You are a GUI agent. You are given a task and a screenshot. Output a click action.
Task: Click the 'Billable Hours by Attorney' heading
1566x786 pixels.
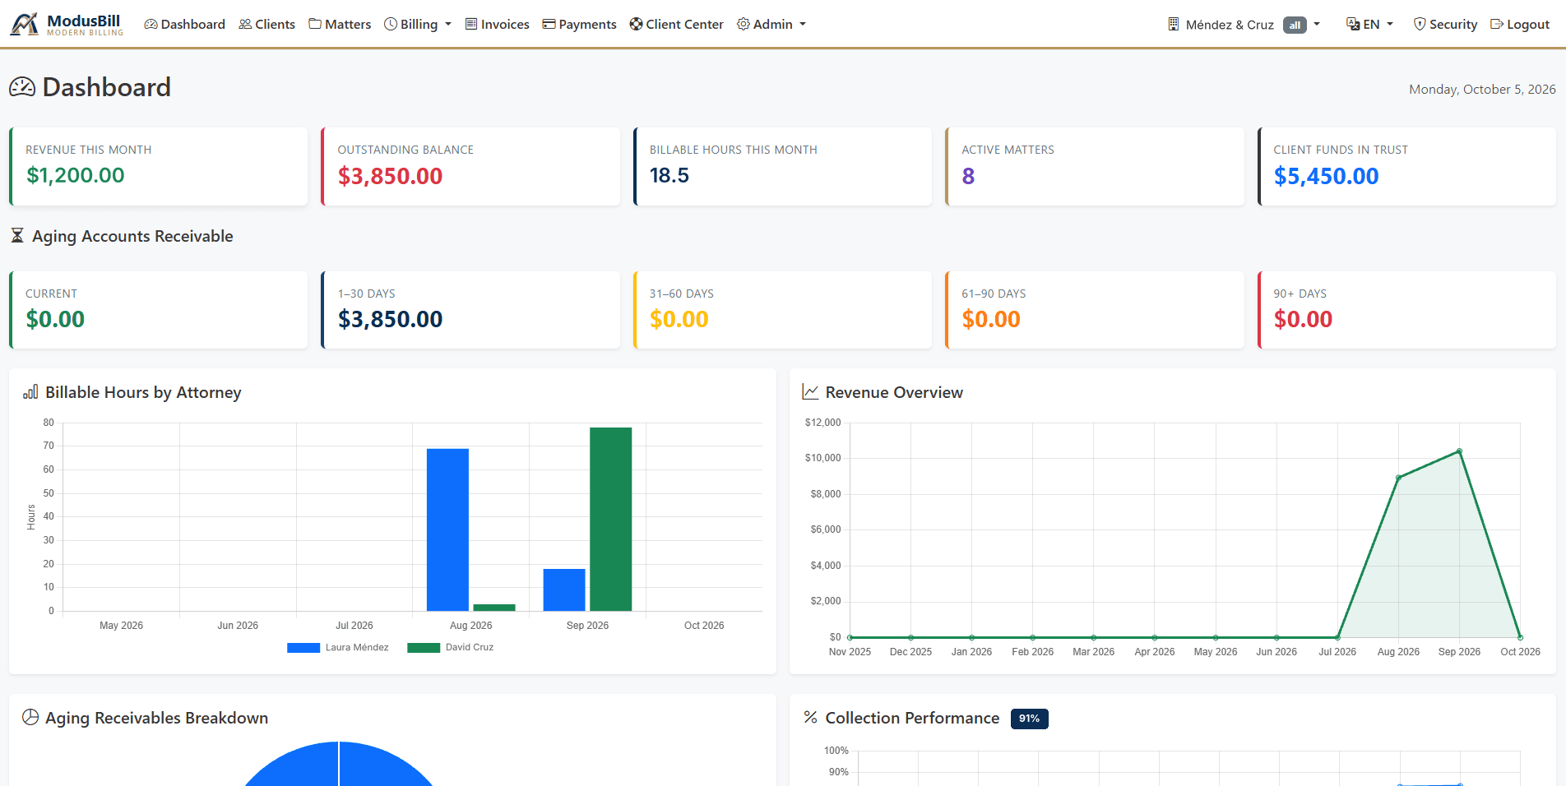coord(143,392)
